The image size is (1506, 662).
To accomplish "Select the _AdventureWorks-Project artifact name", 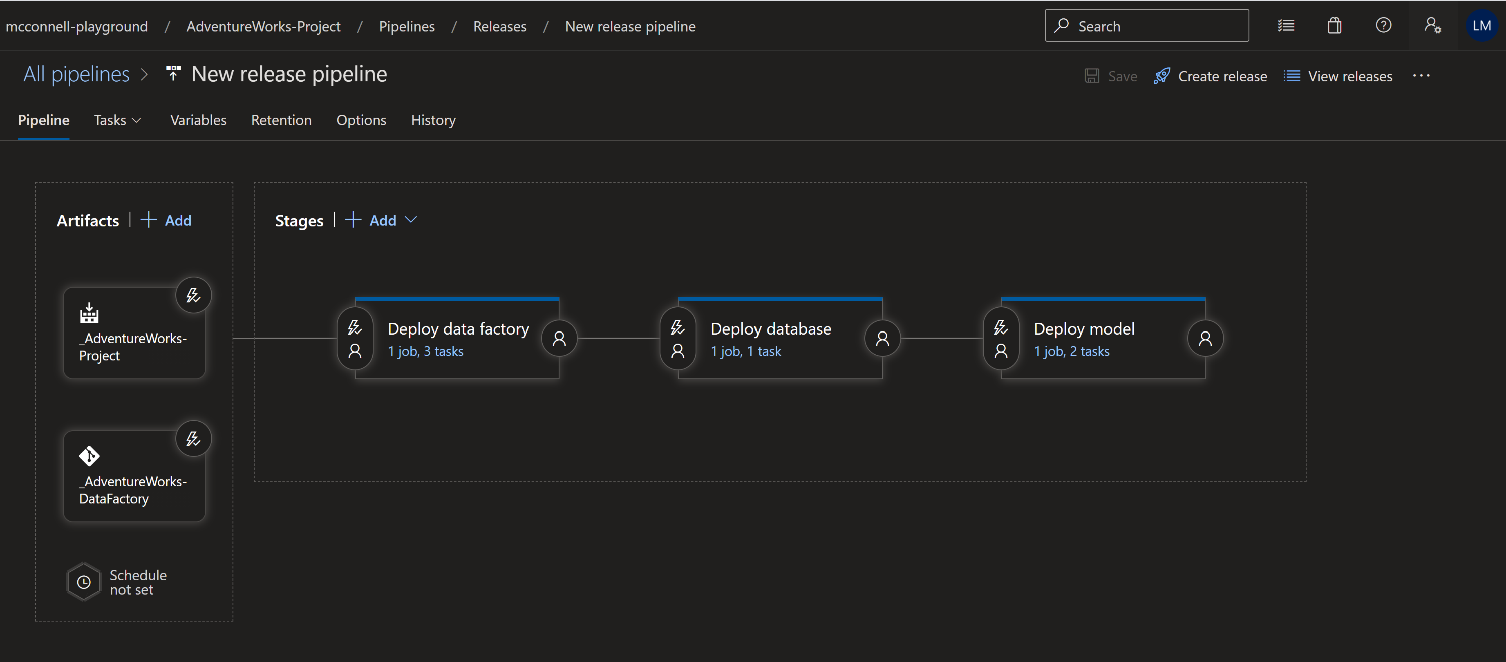I will click(133, 347).
